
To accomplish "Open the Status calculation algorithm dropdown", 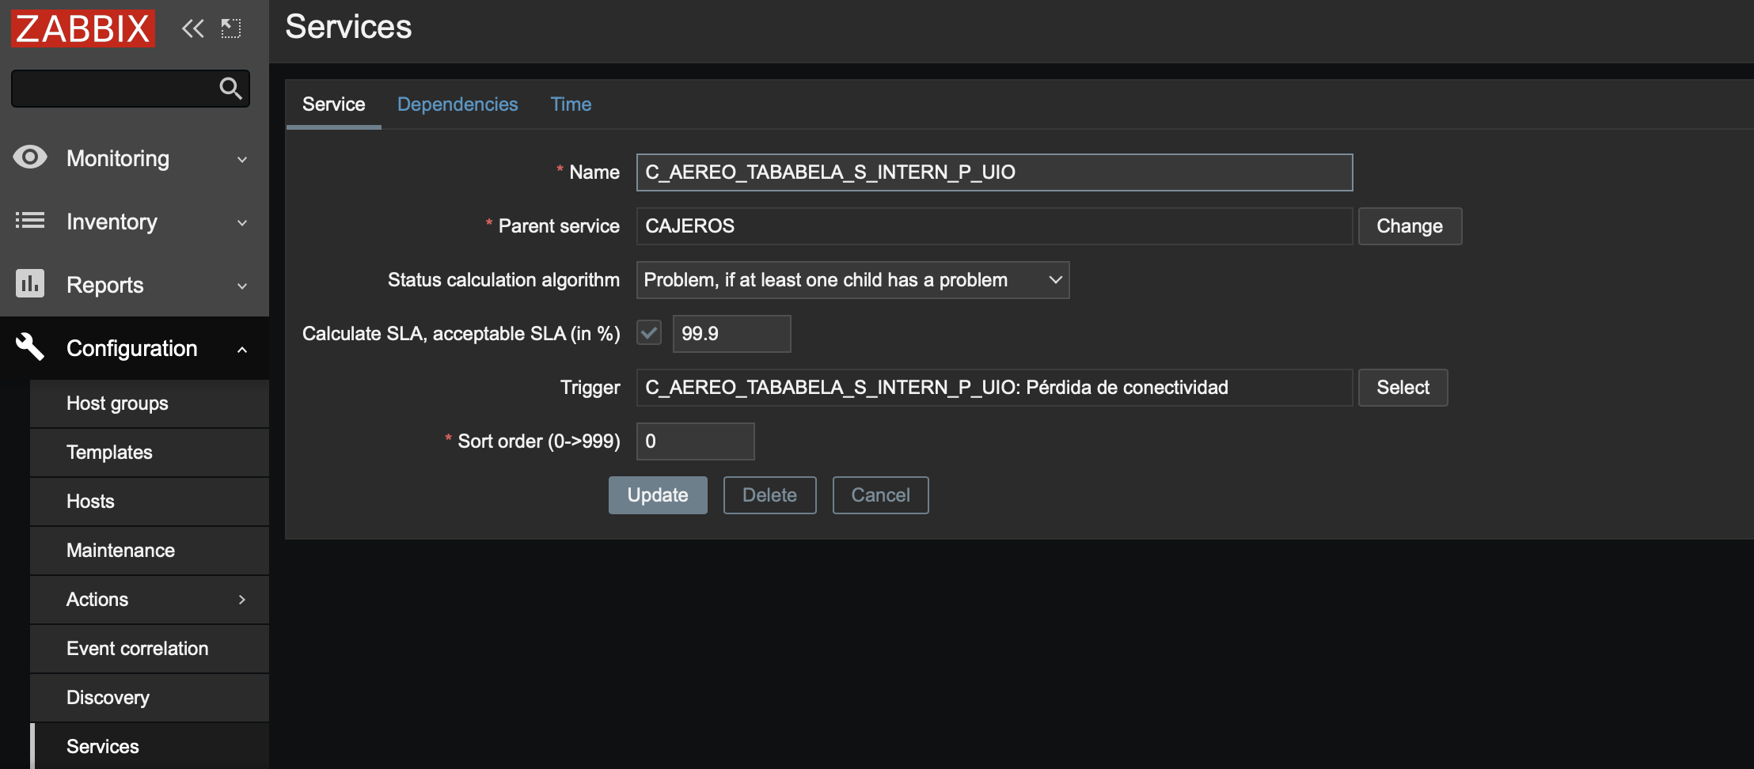I will click(852, 280).
